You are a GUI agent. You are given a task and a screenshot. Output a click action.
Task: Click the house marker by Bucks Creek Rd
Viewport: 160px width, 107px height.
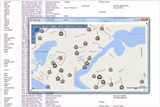53,63
